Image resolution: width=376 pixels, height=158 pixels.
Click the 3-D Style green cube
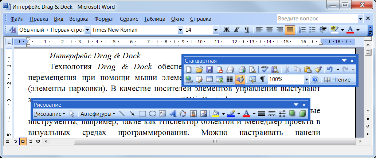tap(303, 114)
